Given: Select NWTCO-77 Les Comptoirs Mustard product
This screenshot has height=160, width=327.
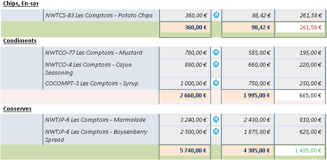Looking at the screenshot, I should tap(93, 52).
